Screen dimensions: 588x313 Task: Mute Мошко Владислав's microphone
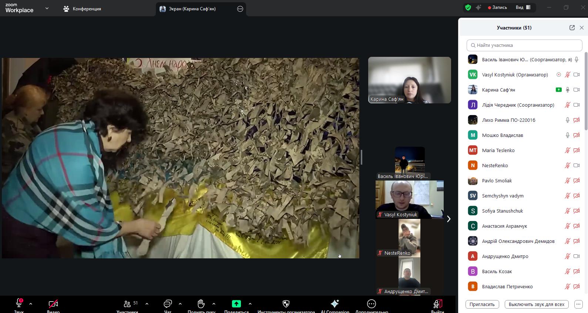point(567,135)
